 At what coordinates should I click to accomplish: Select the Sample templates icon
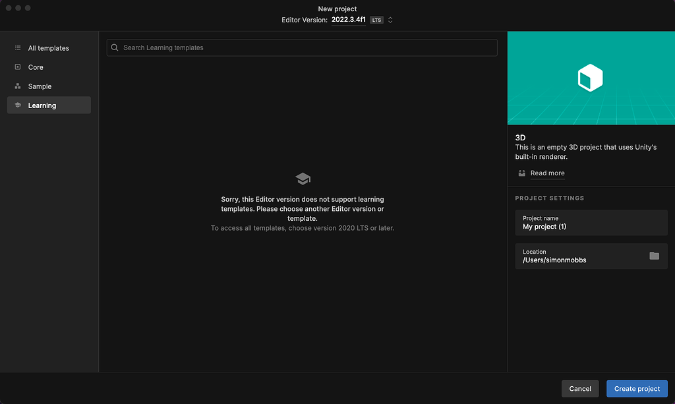pyautogui.click(x=16, y=86)
